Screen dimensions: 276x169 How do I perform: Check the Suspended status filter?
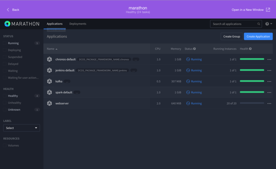(x=5, y=57)
